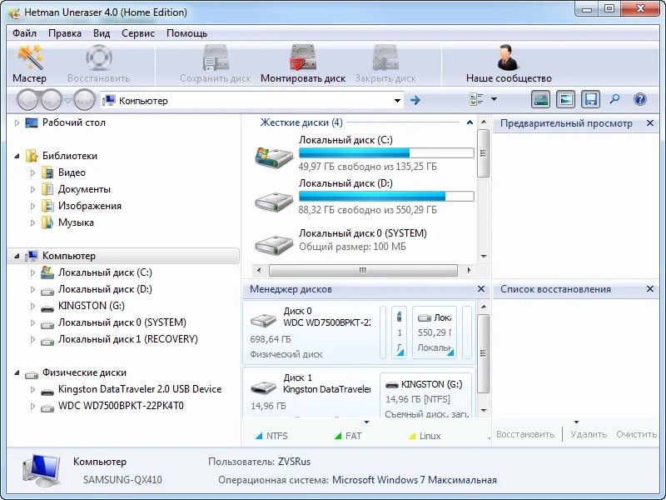Click the Компьютер icon in status bar

(x=41, y=470)
